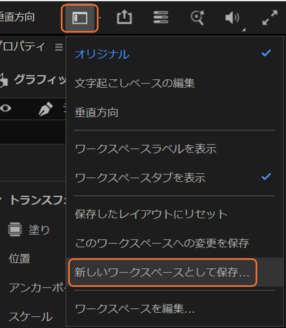This screenshot has width=286, height=328.
Task: Toggle layer visibility eye icon
Action: point(6,109)
